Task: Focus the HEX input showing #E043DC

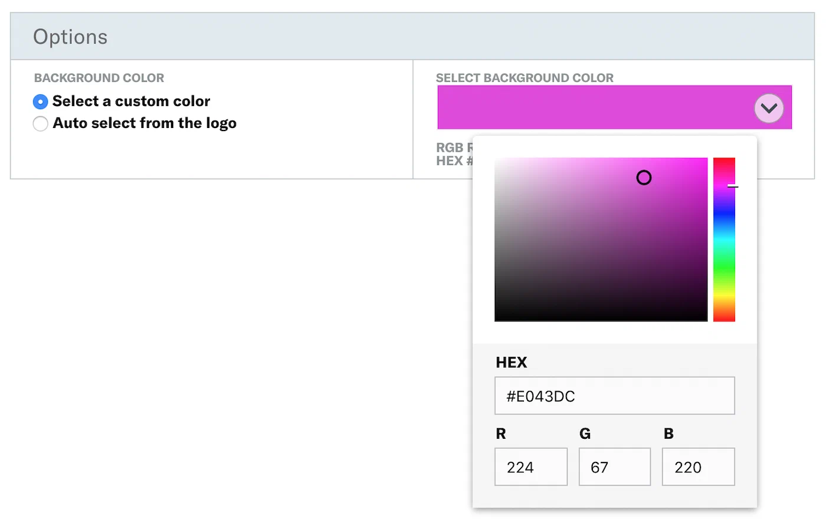Action: tap(614, 396)
